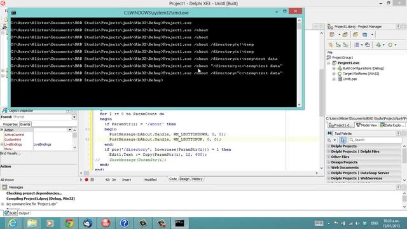Open the Action property value dropdown
407x229 pixels.
pyautogui.click(x=69, y=130)
